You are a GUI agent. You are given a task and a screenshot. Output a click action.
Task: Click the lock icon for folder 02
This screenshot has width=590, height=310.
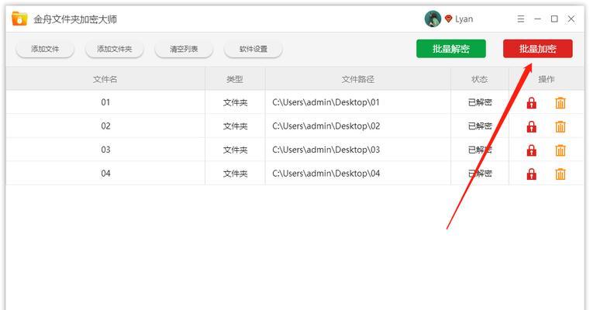[x=531, y=126]
